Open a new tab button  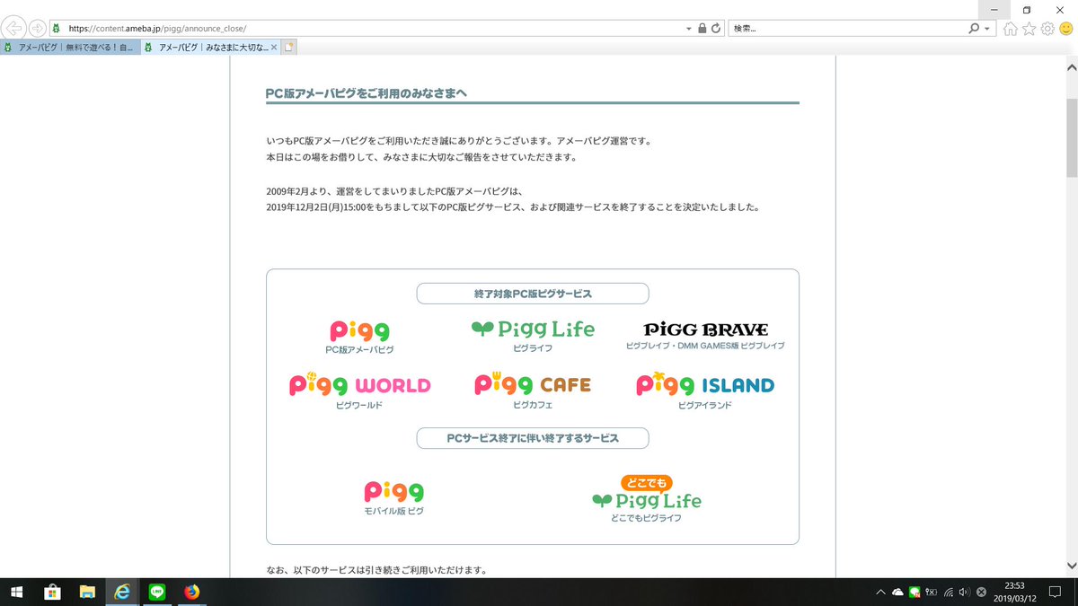tap(289, 47)
